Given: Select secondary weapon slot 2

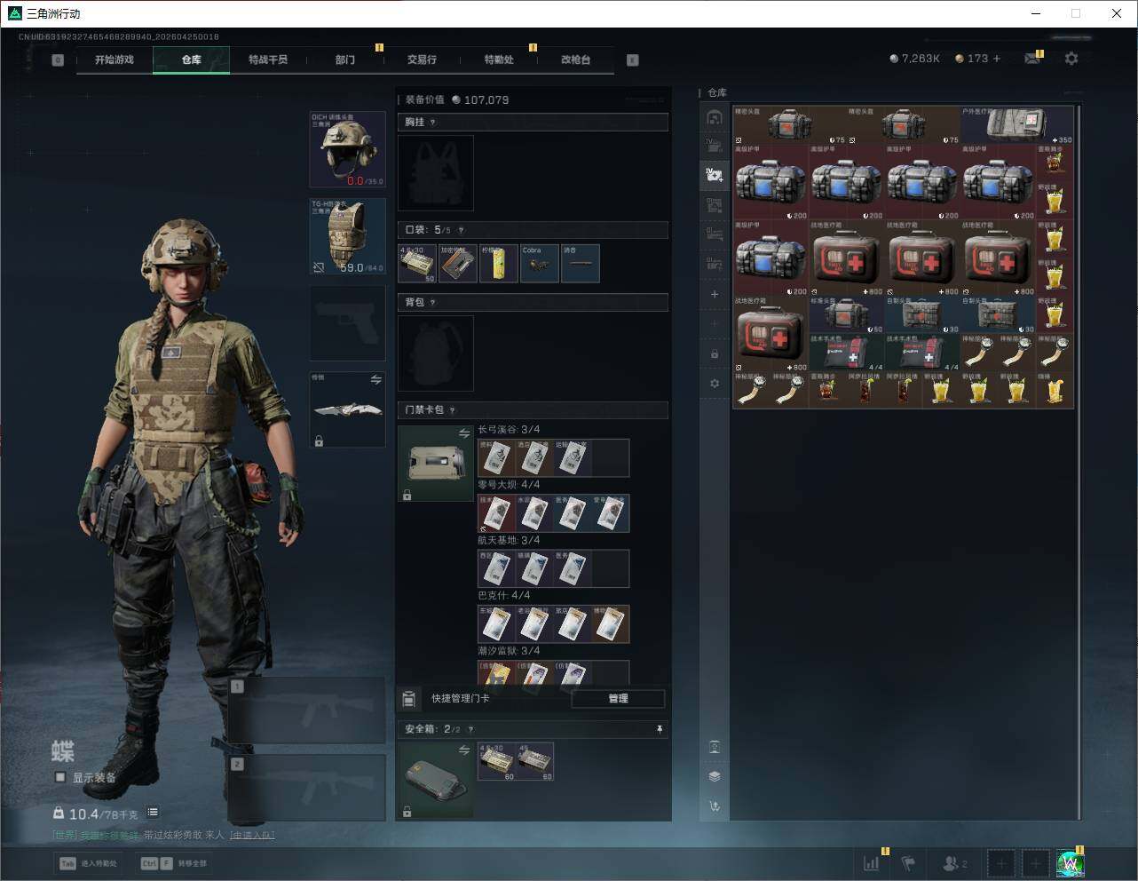Looking at the screenshot, I should click(x=307, y=789).
